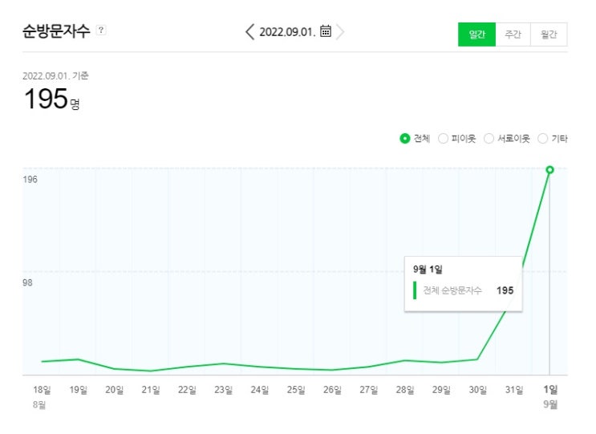Click the 19일 axis label
The image size is (596, 434).
79,390
